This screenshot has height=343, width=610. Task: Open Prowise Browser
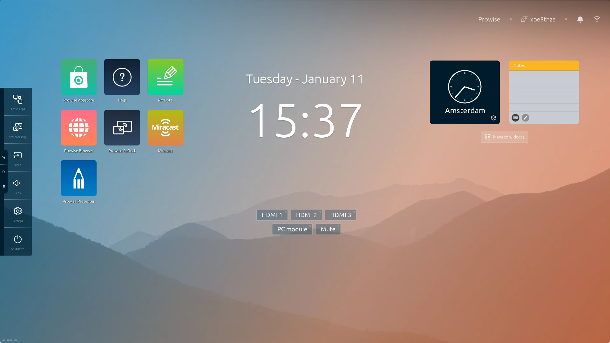coord(78,127)
